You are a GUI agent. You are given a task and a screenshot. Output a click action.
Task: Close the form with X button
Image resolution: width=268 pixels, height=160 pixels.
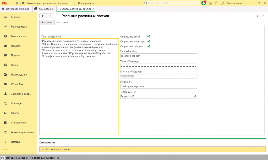263,16
